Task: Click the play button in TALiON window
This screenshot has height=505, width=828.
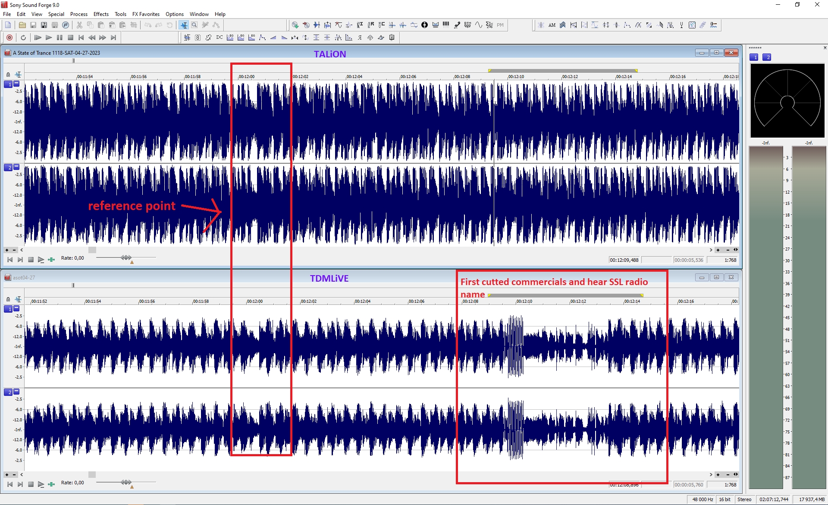Action: [x=41, y=260]
